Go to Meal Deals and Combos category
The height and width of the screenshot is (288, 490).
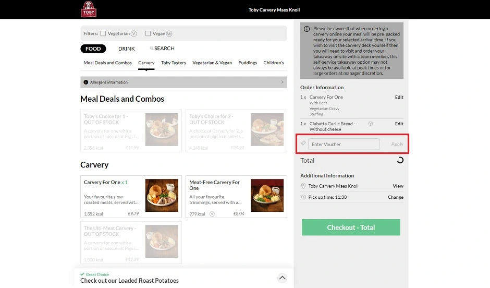coord(107,63)
